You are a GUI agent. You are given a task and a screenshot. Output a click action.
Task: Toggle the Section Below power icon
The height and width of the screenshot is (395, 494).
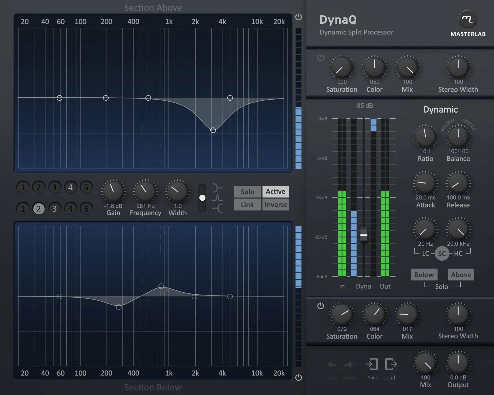298,377
